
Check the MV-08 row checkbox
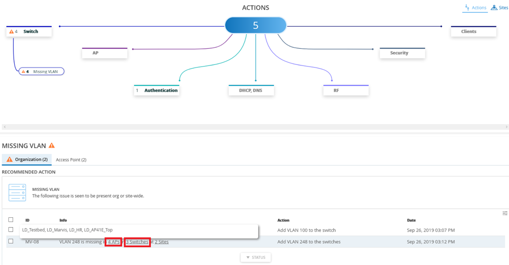coord(10,241)
